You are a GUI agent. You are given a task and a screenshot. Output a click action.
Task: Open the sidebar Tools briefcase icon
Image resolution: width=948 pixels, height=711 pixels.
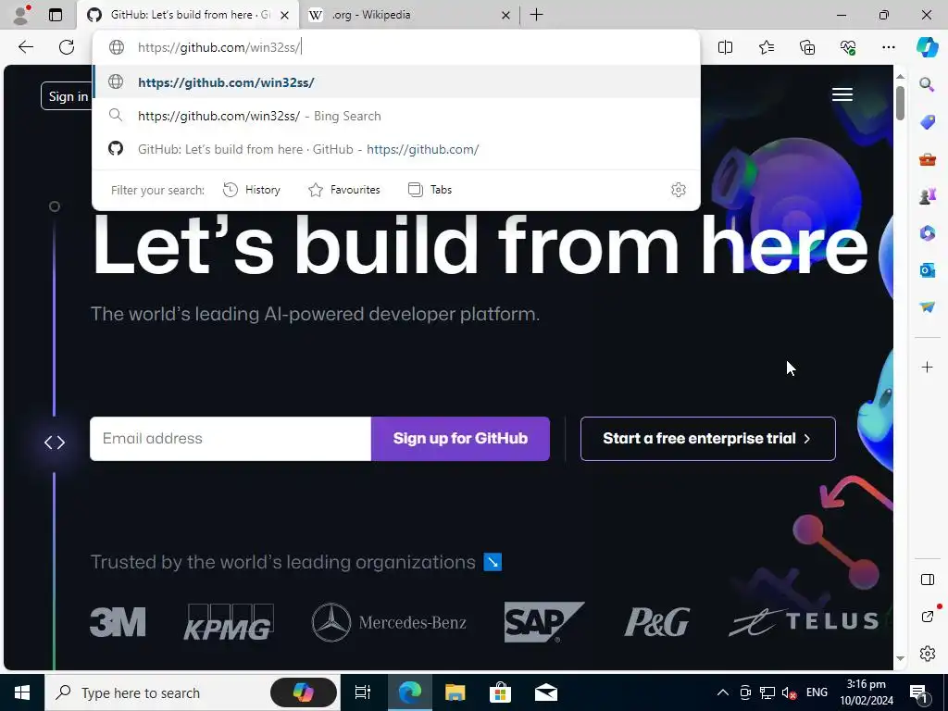pos(927,159)
